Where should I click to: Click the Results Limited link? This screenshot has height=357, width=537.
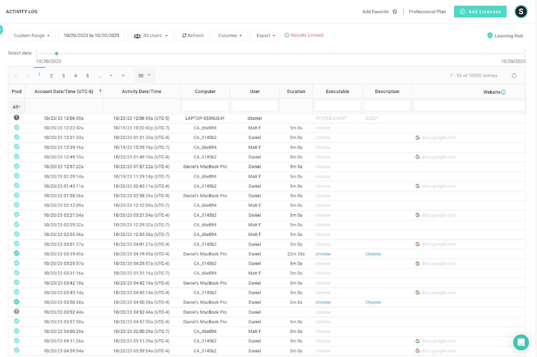pos(307,35)
